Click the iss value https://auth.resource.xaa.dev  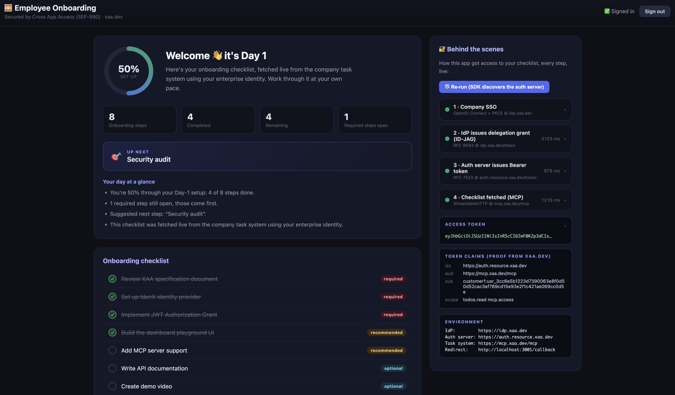(495, 266)
